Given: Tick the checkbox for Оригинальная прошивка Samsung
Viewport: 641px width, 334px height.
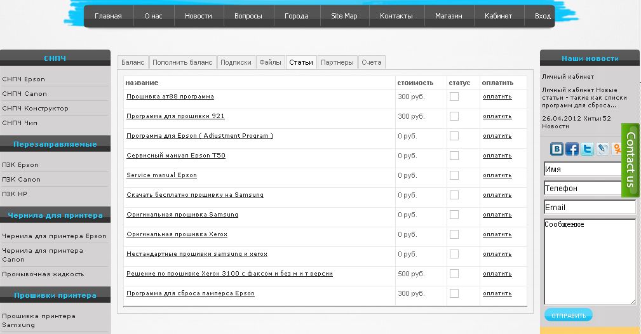Looking at the screenshot, I should [454, 215].
